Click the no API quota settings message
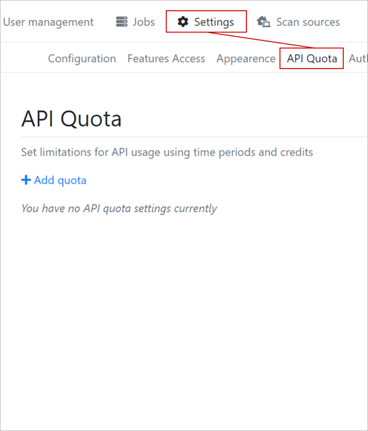The width and height of the screenshot is (368, 431). point(119,208)
